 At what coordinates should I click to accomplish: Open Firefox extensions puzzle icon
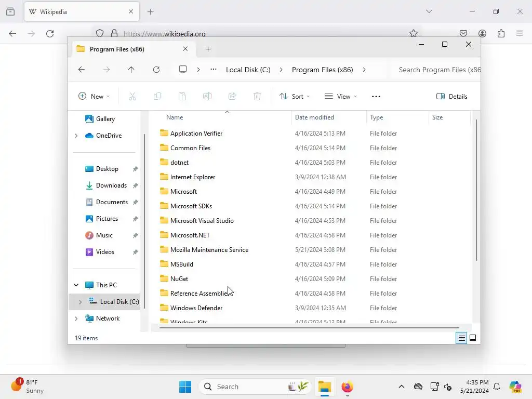pyautogui.click(x=501, y=33)
